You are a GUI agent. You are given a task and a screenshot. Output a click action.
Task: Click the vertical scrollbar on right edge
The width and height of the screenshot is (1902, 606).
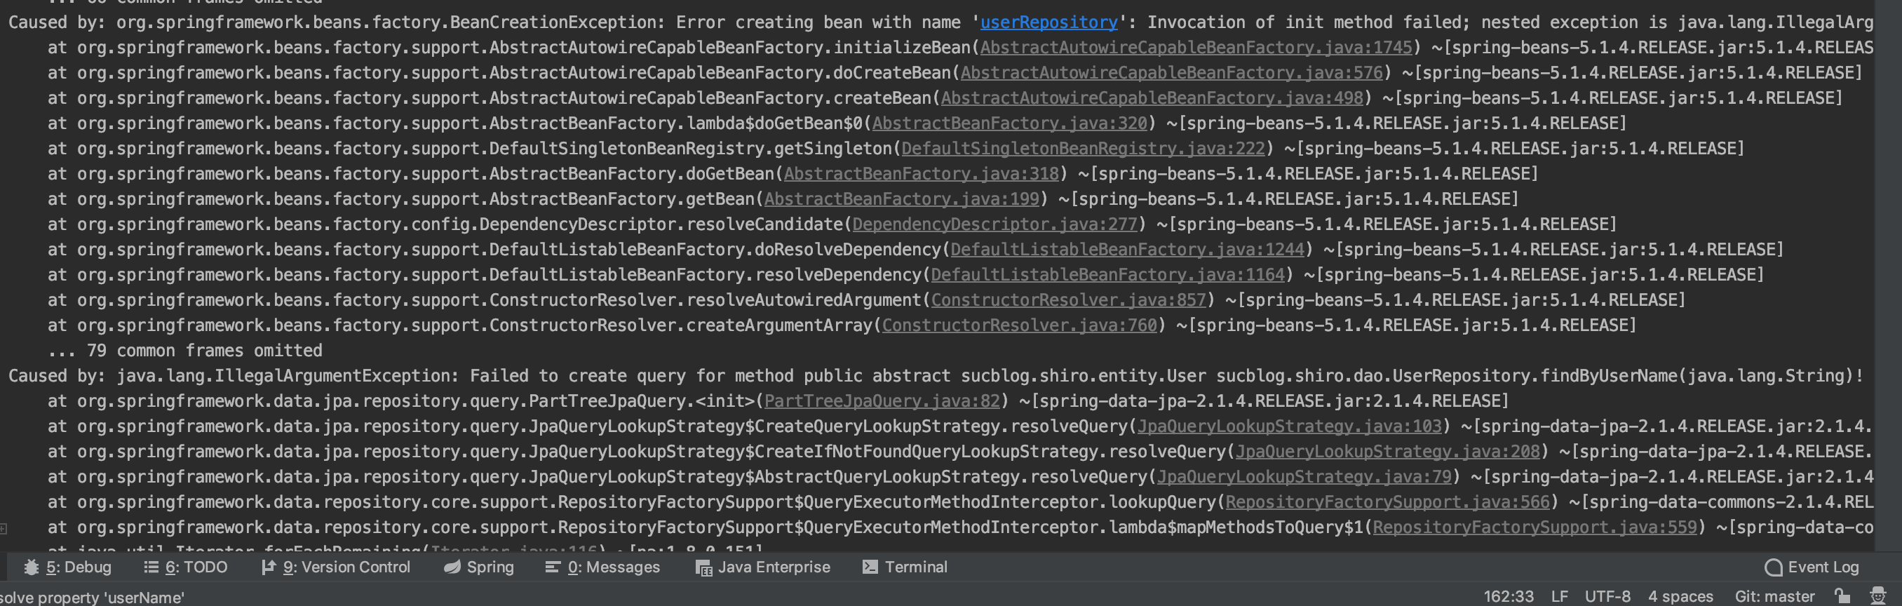[1887, 273]
